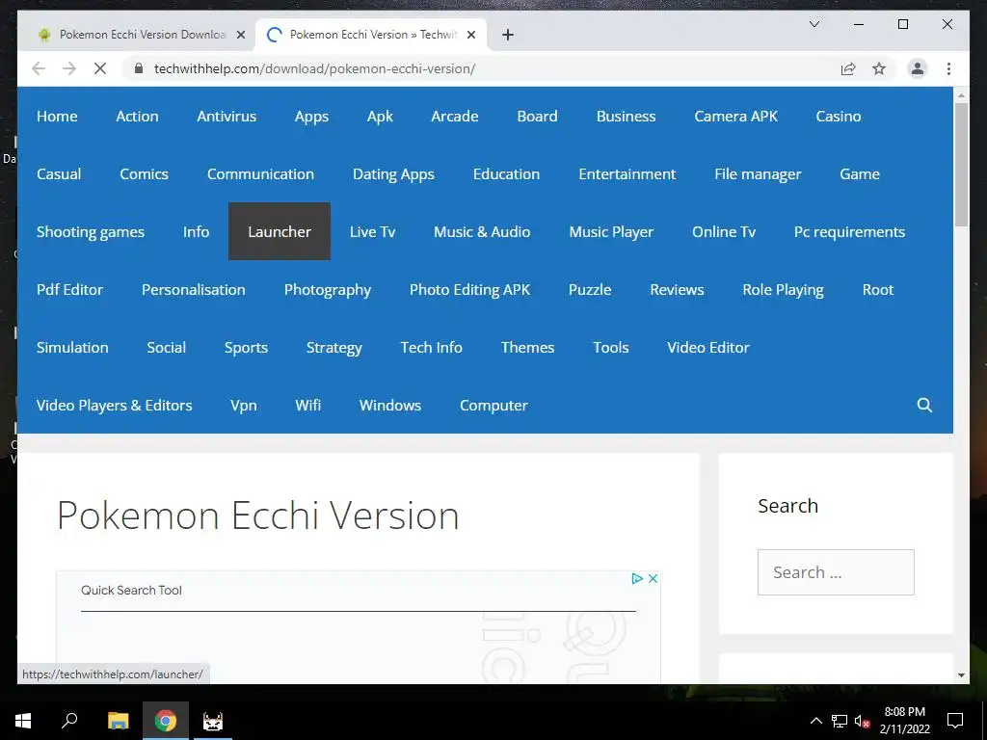Open the Casino category
The height and width of the screenshot is (740, 987).
point(838,116)
